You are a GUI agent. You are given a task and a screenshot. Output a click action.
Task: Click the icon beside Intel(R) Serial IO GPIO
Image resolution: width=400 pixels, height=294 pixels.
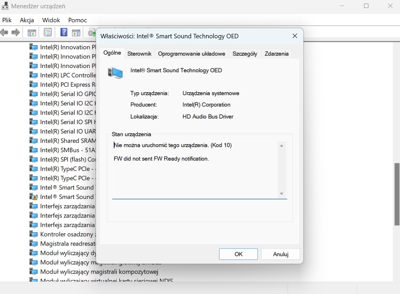click(33, 94)
